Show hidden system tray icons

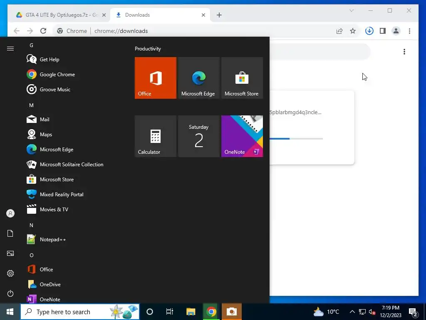coord(352,312)
